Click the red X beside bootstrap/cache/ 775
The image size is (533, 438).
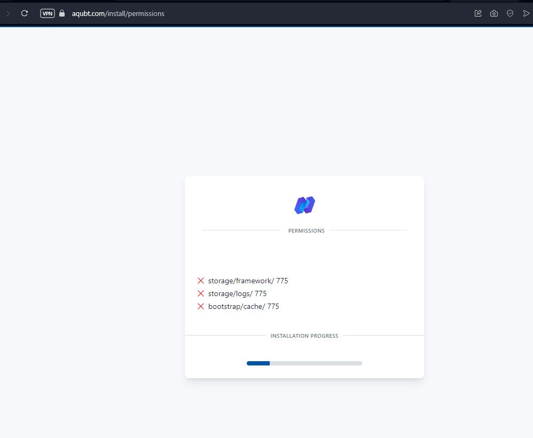(201, 306)
